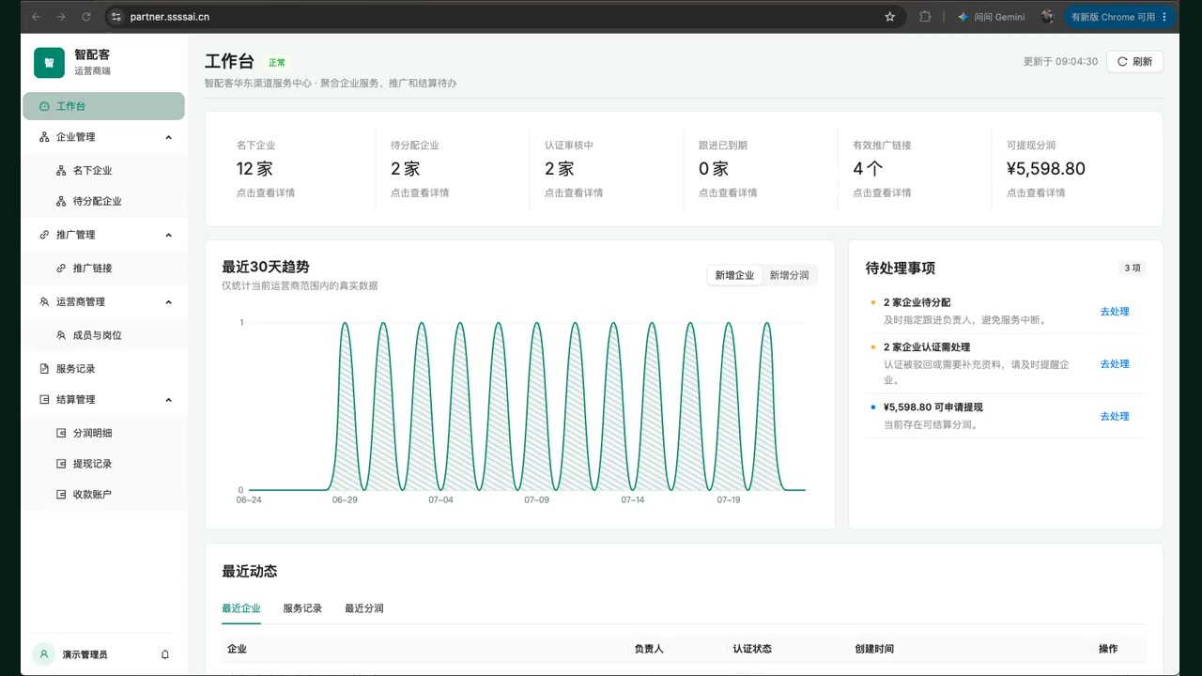Click the 收款账户 icon
Screen dimensions: 1202x676
tap(61, 494)
